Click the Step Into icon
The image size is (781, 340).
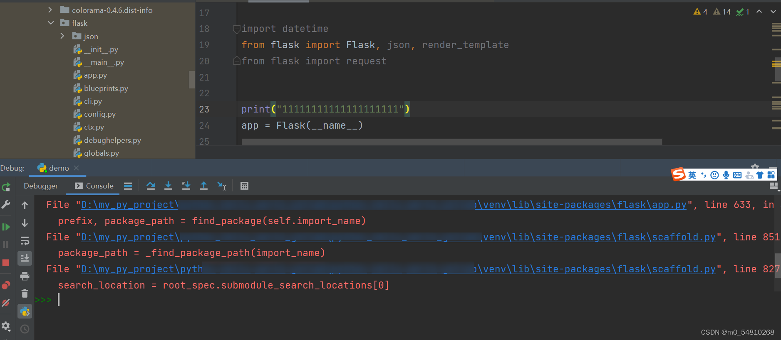tap(168, 186)
